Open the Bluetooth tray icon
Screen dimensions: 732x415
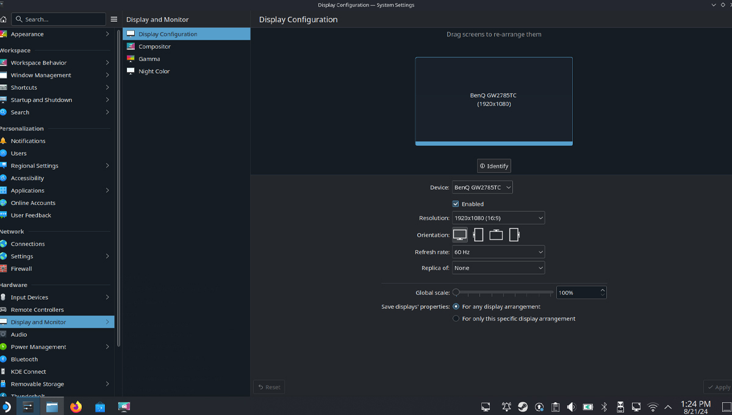(x=604, y=406)
